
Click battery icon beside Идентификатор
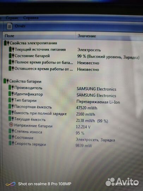[11, 94]
